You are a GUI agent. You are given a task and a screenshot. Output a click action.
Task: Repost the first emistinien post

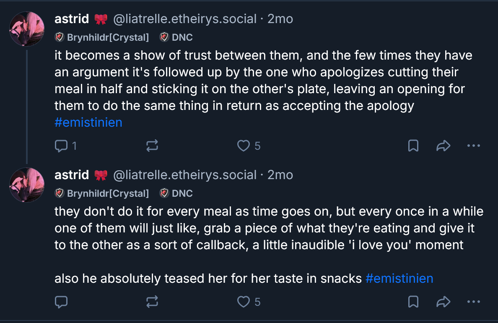[x=152, y=146]
